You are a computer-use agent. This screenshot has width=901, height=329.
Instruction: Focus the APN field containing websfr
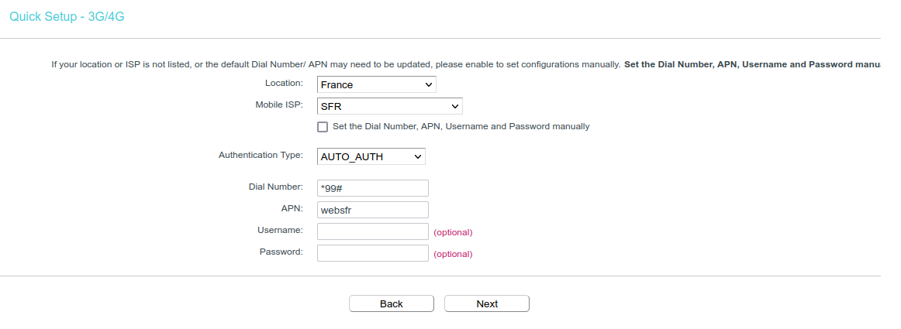tap(372, 210)
